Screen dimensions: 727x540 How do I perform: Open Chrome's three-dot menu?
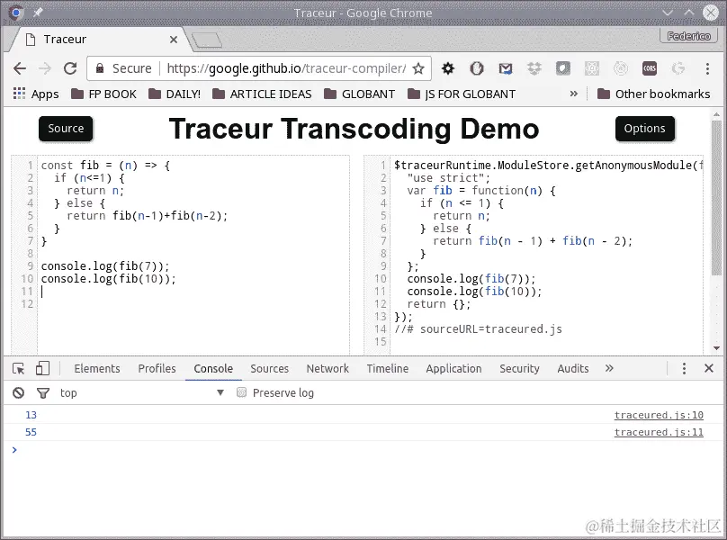[707, 68]
